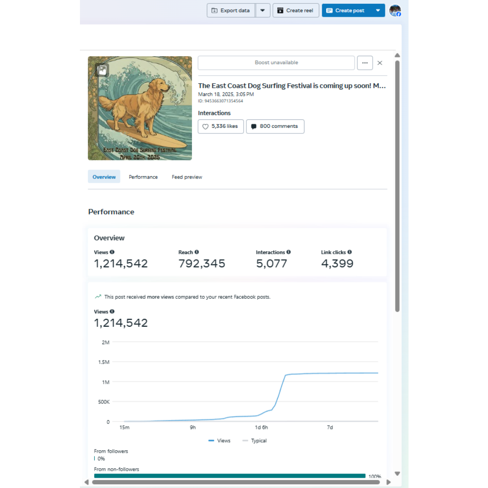
Task: Expand the Create post dropdown arrow
Action: click(x=378, y=11)
